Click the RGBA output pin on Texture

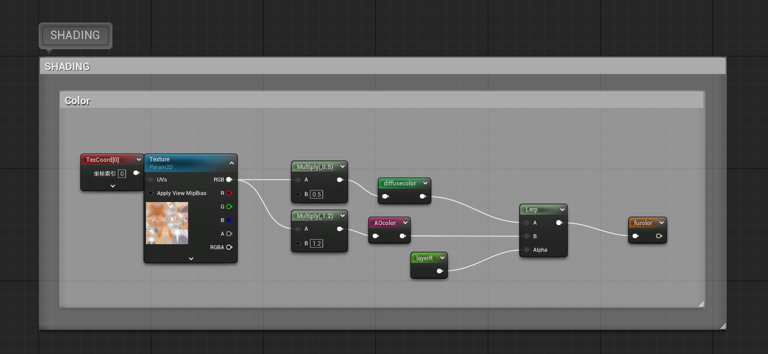coord(229,247)
